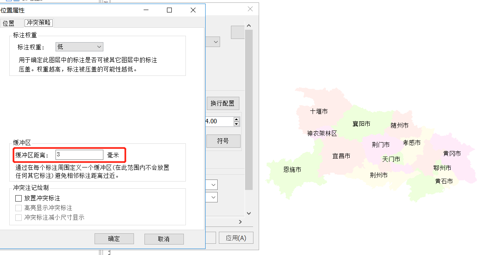The image size is (486, 255).
Task: Open the 标注权重 dropdown
Action: coord(79,47)
